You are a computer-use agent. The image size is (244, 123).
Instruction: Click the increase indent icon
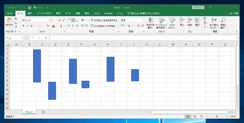(x=87, y=26)
